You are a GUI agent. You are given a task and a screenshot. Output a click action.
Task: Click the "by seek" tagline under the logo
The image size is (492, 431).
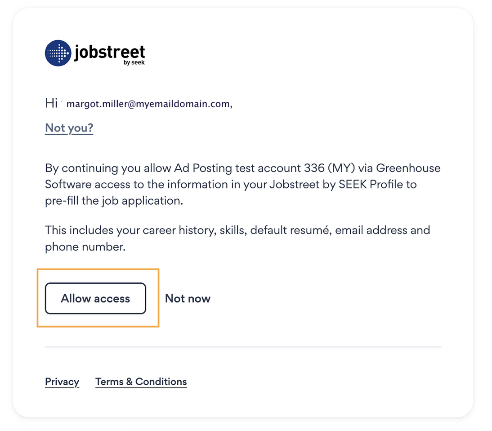pos(134,63)
